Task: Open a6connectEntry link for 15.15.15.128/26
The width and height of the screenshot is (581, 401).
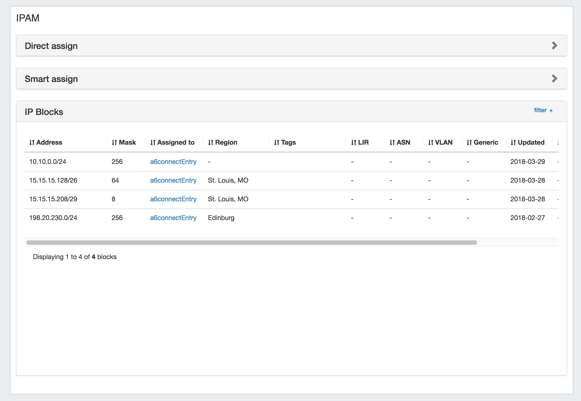Action: tap(173, 180)
